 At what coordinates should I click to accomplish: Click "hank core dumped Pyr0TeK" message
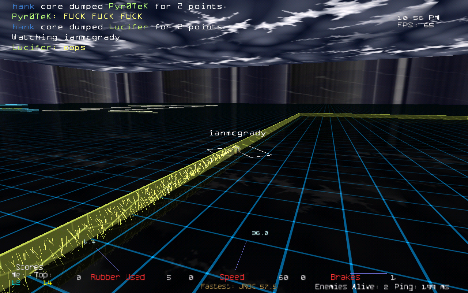(x=119, y=7)
